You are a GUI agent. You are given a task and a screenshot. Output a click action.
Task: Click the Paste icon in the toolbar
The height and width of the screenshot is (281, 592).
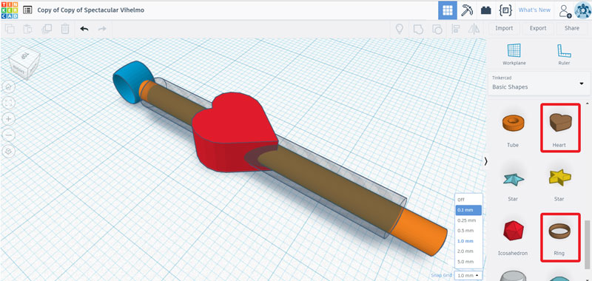tap(28, 29)
